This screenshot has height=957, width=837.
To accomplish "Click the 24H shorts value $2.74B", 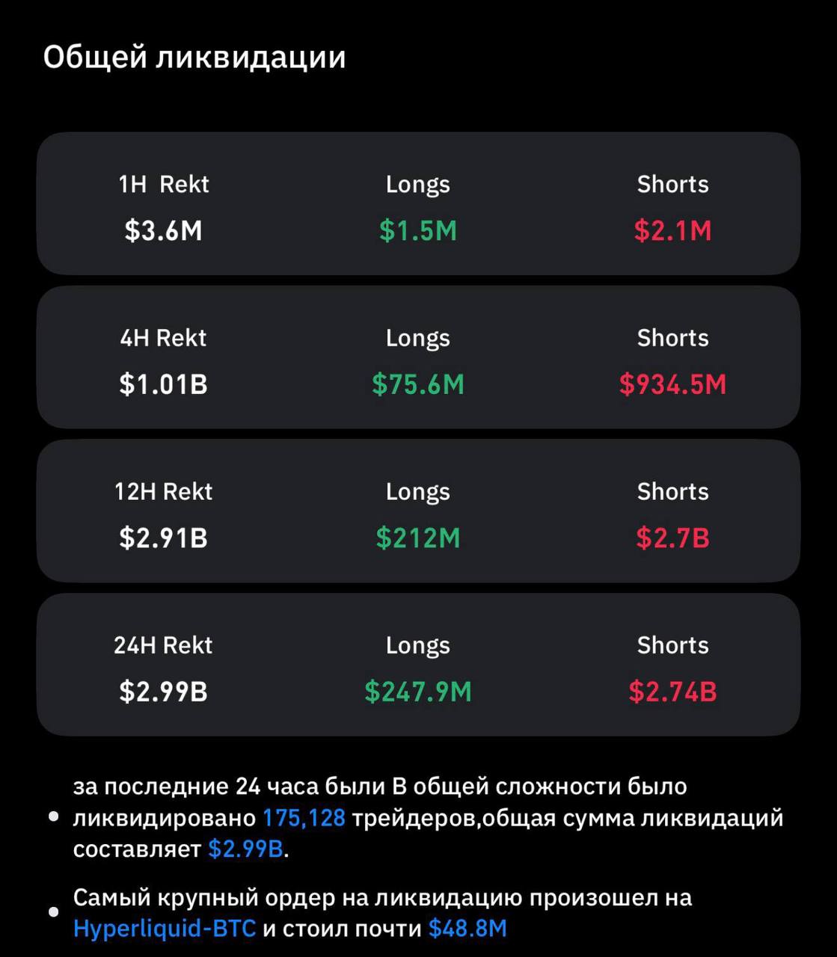I will click(672, 692).
